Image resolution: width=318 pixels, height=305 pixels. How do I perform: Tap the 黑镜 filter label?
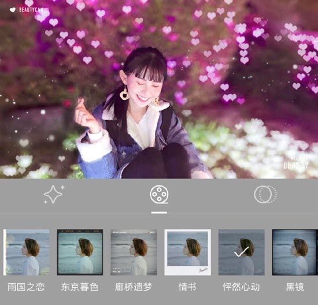(295, 287)
